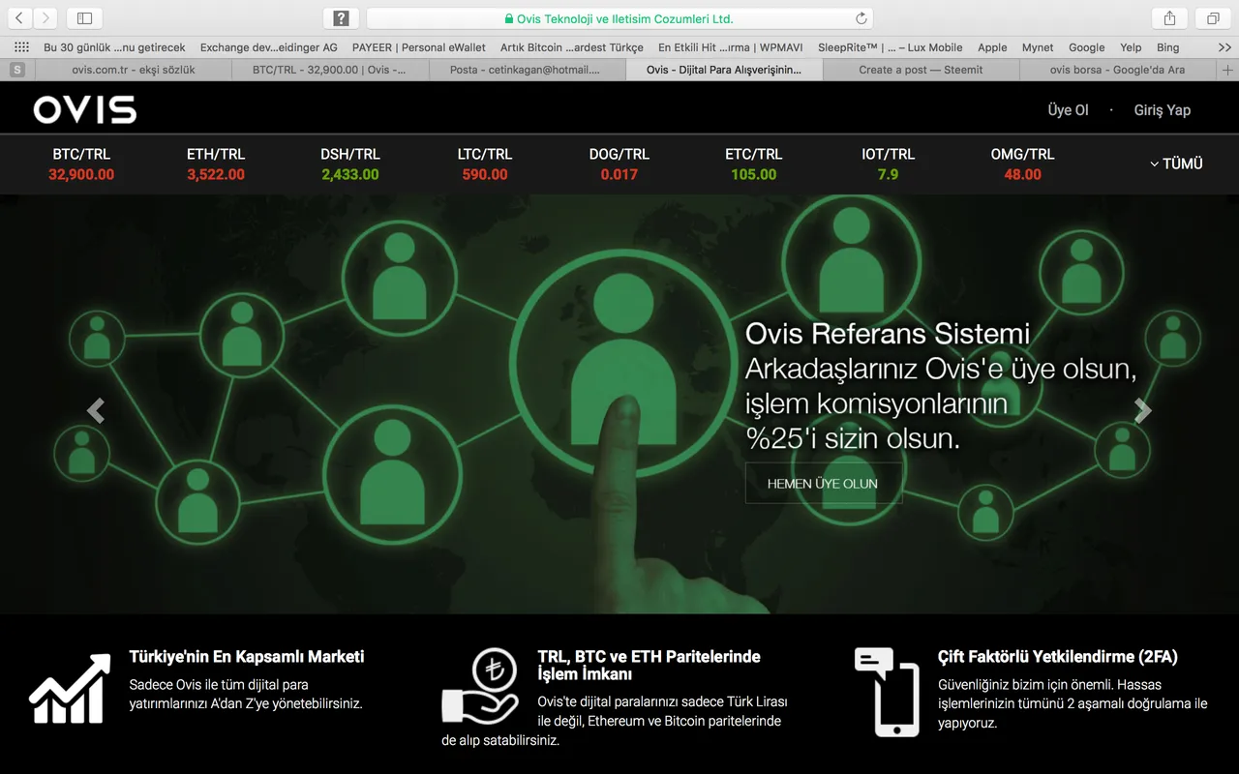Switch to the BTC/TRL - 32,900.00 tab
This screenshot has width=1239, height=774.
(329, 70)
